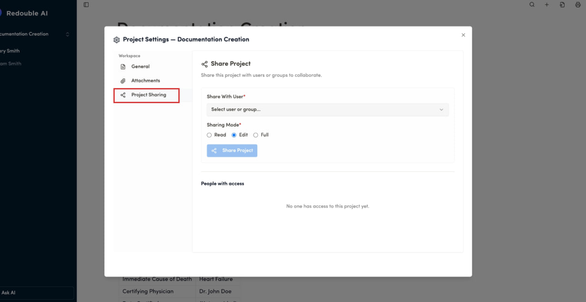
Task: Close the Project Settings dialog
Action: pos(463,35)
